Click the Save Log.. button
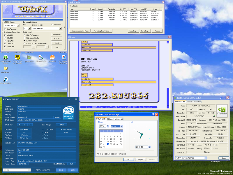 pos(145,31)
